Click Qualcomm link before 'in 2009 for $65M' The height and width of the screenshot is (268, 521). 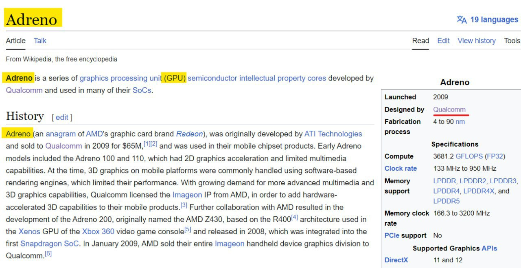[x=63, y=146]
